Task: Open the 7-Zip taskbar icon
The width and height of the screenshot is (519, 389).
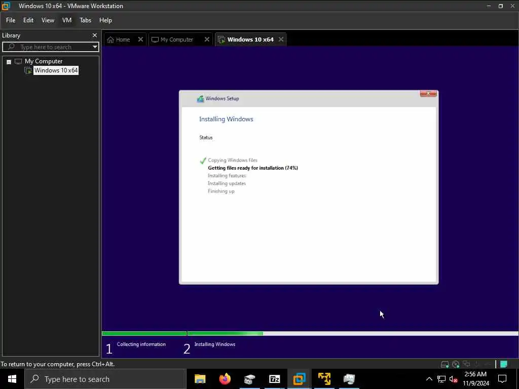Action: [x=274, y=379]
